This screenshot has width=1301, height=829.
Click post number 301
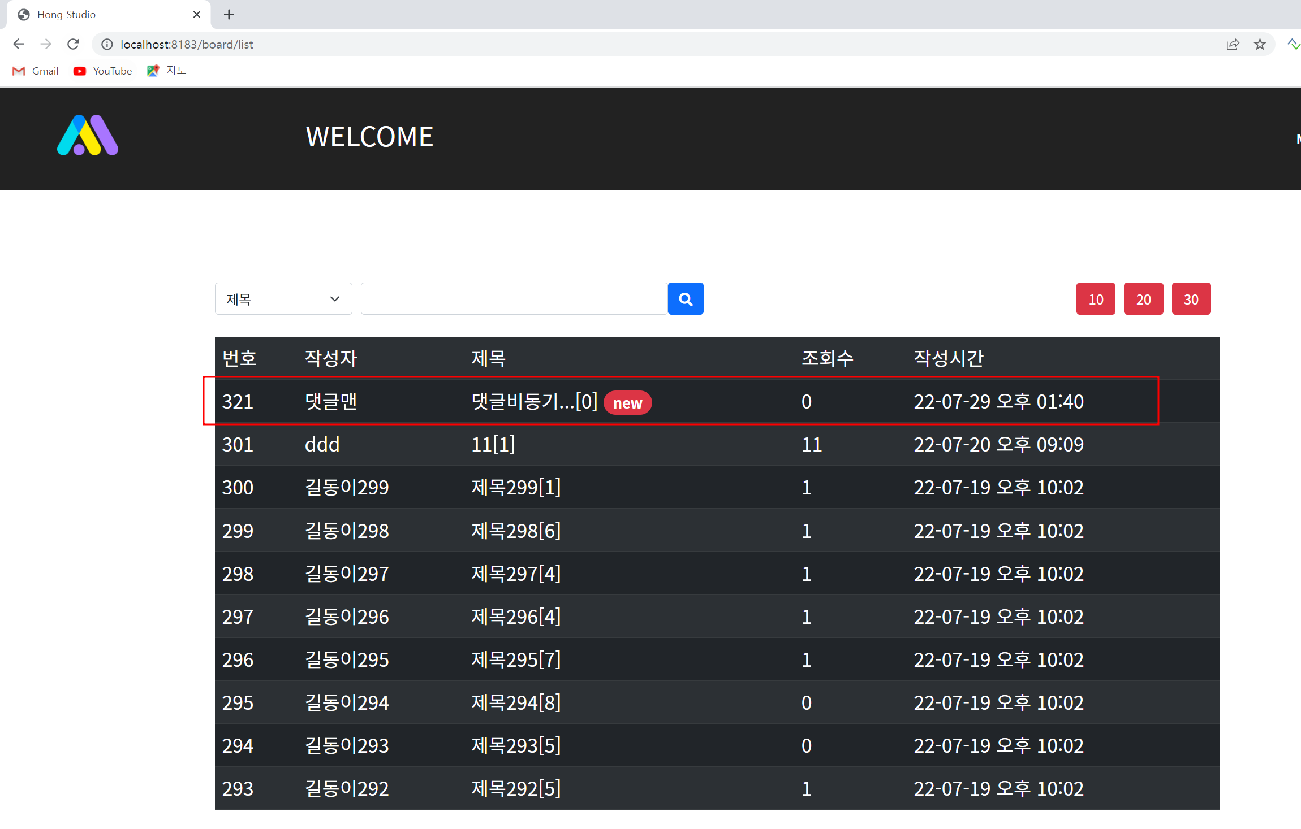[238, 444]
